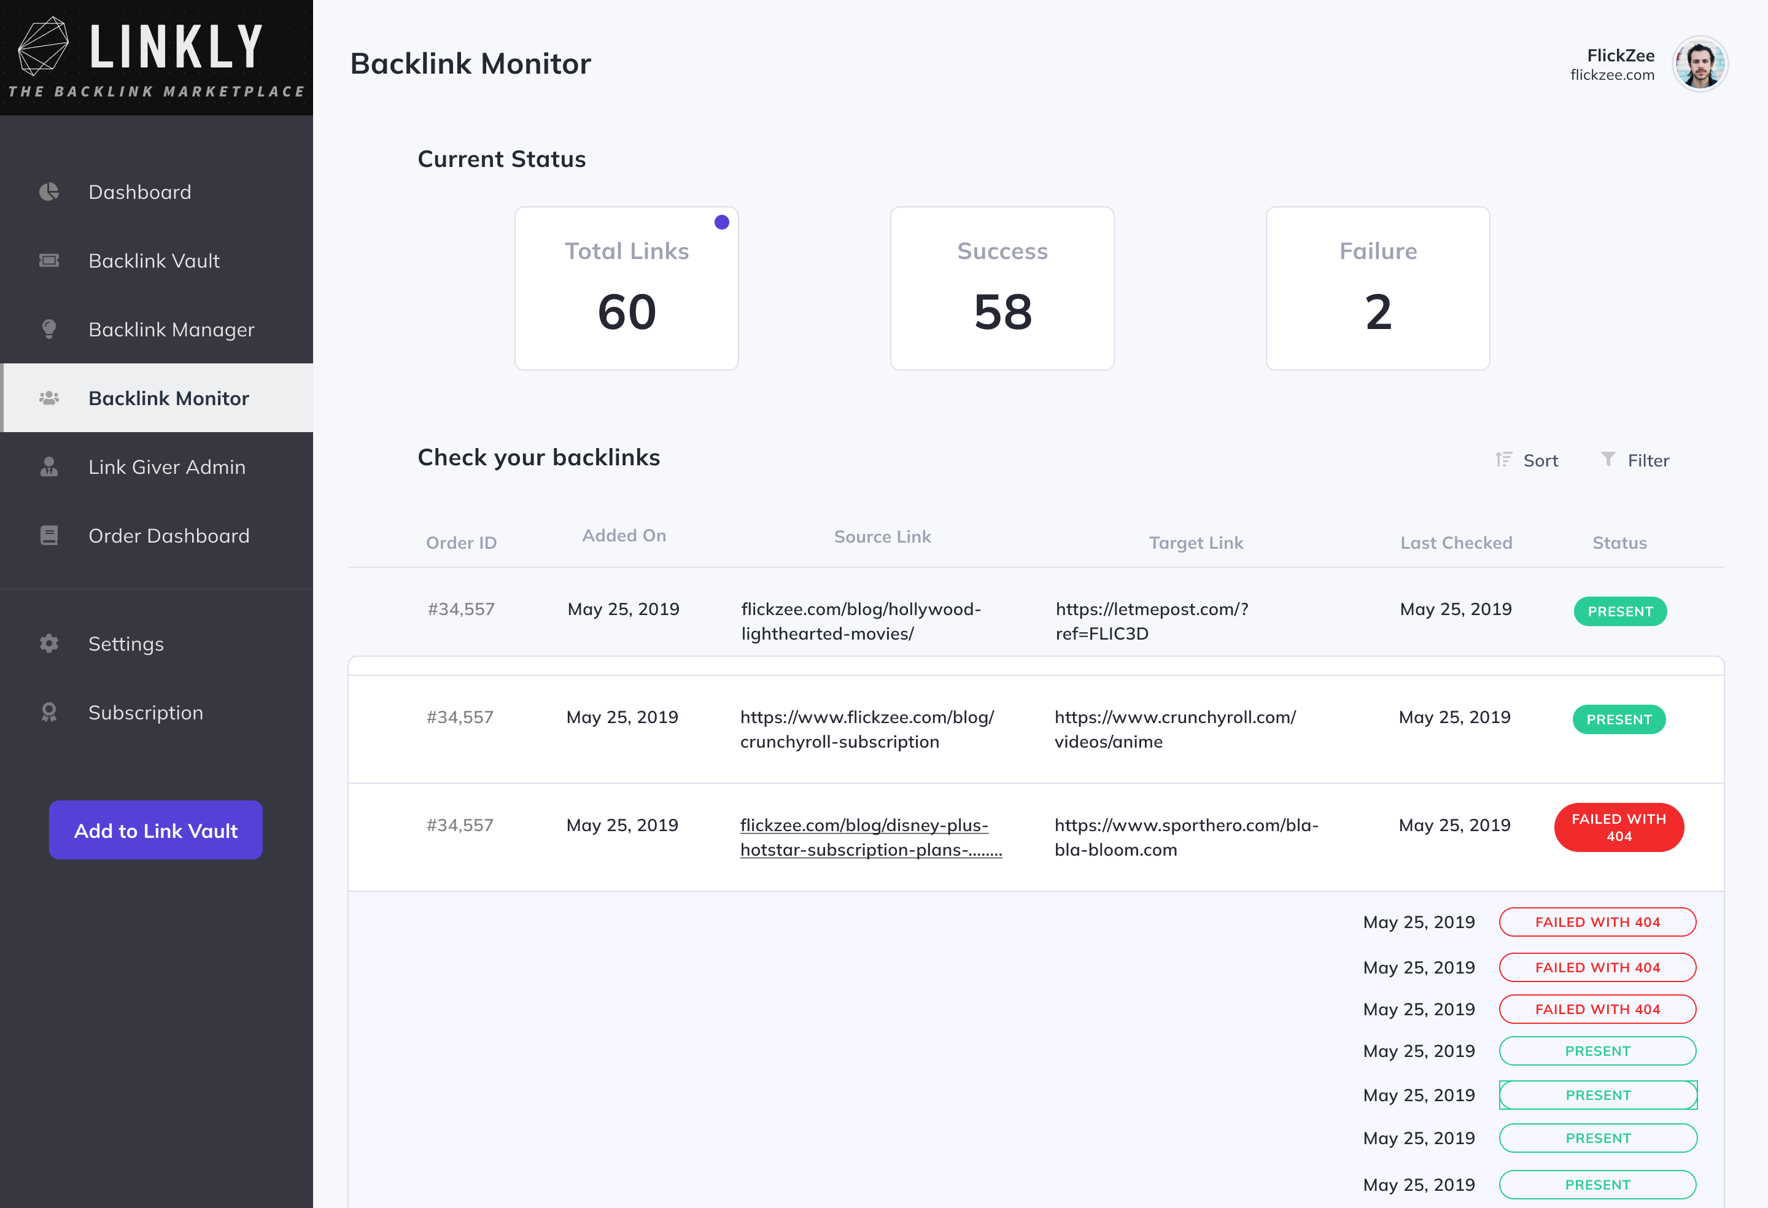This screenshot has width=1768, height=1208.
Task: Click the purple dot on Total Links card
Action: (721, 222)
